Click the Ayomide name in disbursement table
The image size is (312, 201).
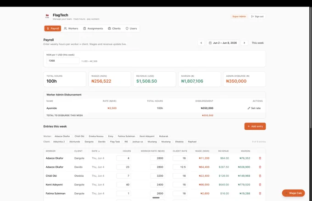51,108
